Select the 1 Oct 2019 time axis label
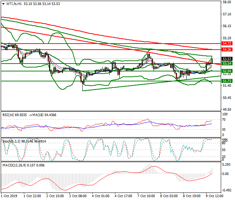This screenshot has height=200, width=235. click(9, 196)
